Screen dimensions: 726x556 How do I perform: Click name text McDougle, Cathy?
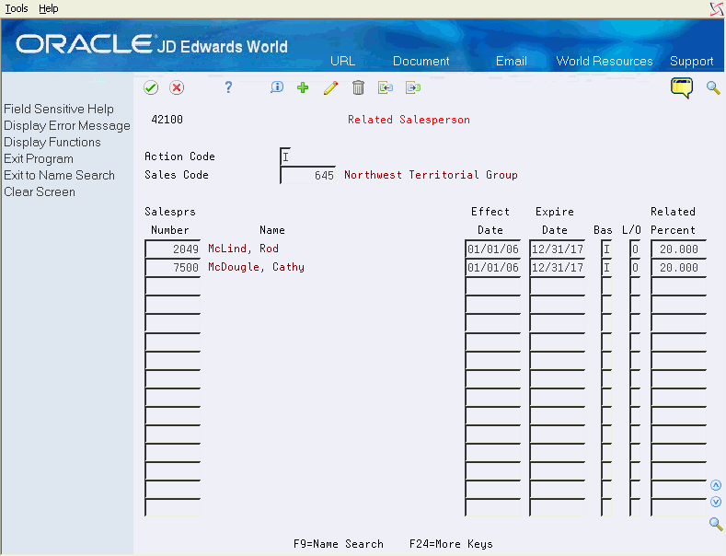256,267
